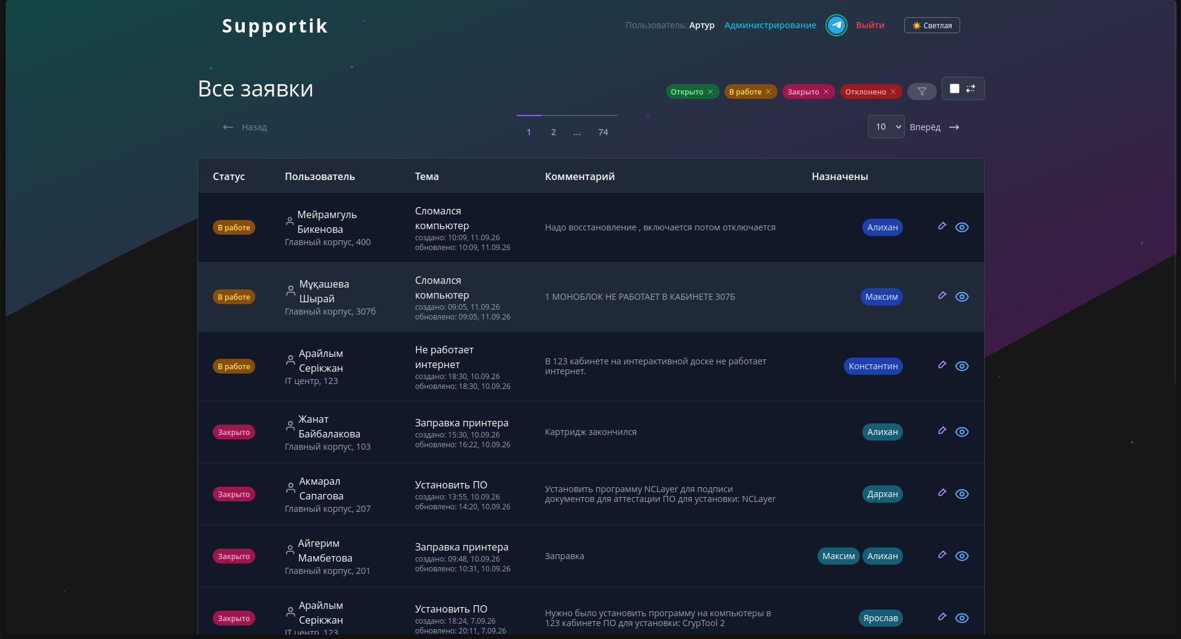1181x639 pixels.
Task: Select page 1 in pagination
Action: coord(529,132)
